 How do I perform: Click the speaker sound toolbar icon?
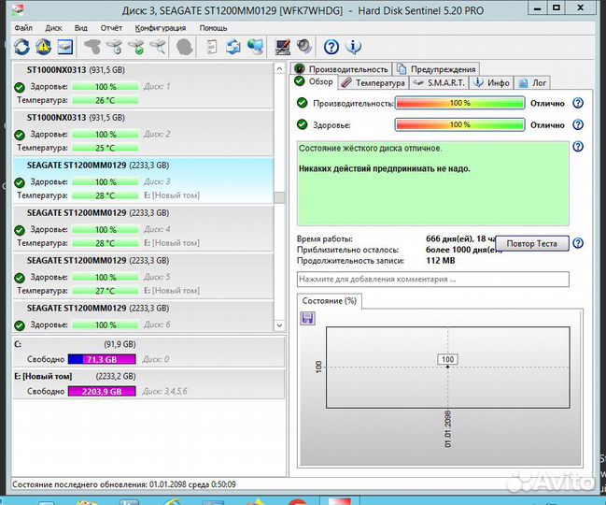(x=304, y=47)
